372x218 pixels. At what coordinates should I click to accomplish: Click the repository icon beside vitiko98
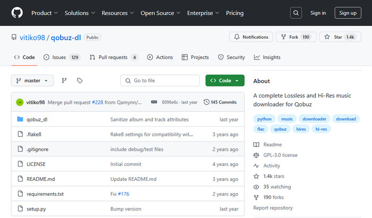click(x=14, y=37)
